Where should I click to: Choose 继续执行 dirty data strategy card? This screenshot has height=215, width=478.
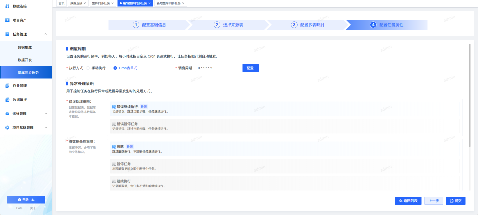pyautogui.click(x=285, y=183)
